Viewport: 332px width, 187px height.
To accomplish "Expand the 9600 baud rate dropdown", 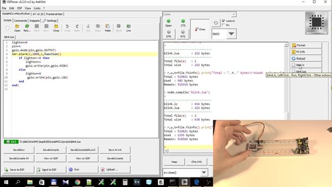I will click(x=231, y=34).
